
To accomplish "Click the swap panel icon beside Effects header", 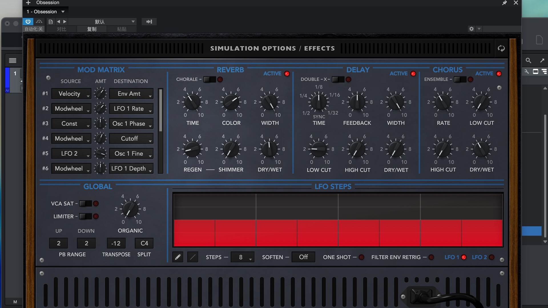I will tap(501, 48).
